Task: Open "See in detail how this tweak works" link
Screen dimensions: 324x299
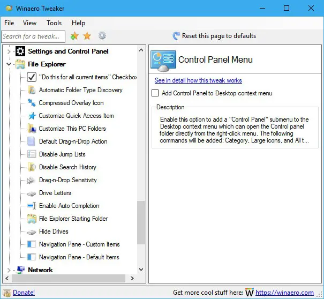Action: pyautogui.click(x=198, y=80)
